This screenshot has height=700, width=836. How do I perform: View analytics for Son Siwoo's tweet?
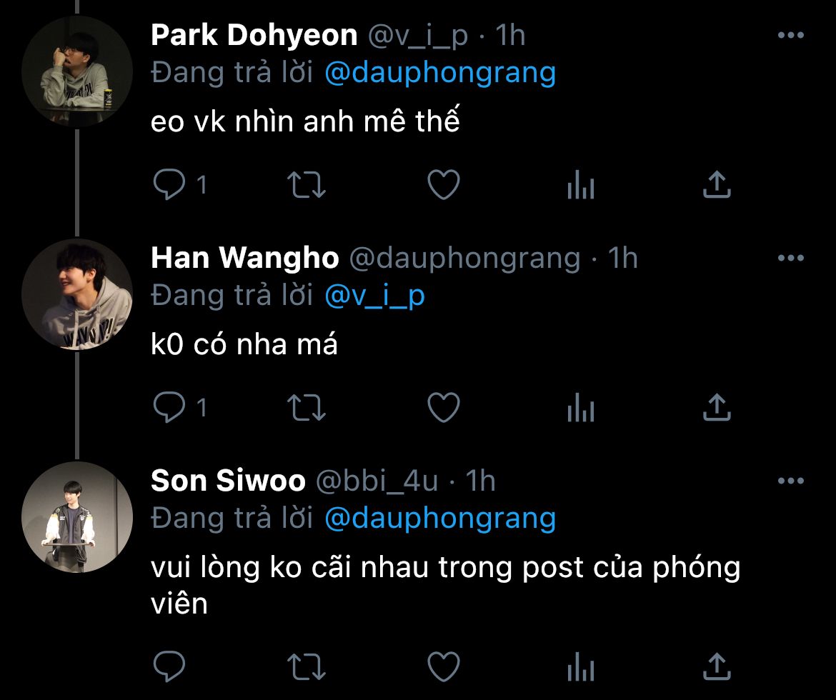pyautogui.click(x=581, y=666)
